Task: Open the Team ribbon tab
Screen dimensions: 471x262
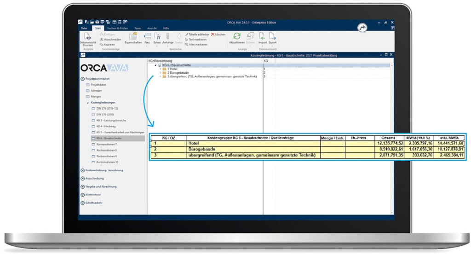Action: [x=138, y=28]
